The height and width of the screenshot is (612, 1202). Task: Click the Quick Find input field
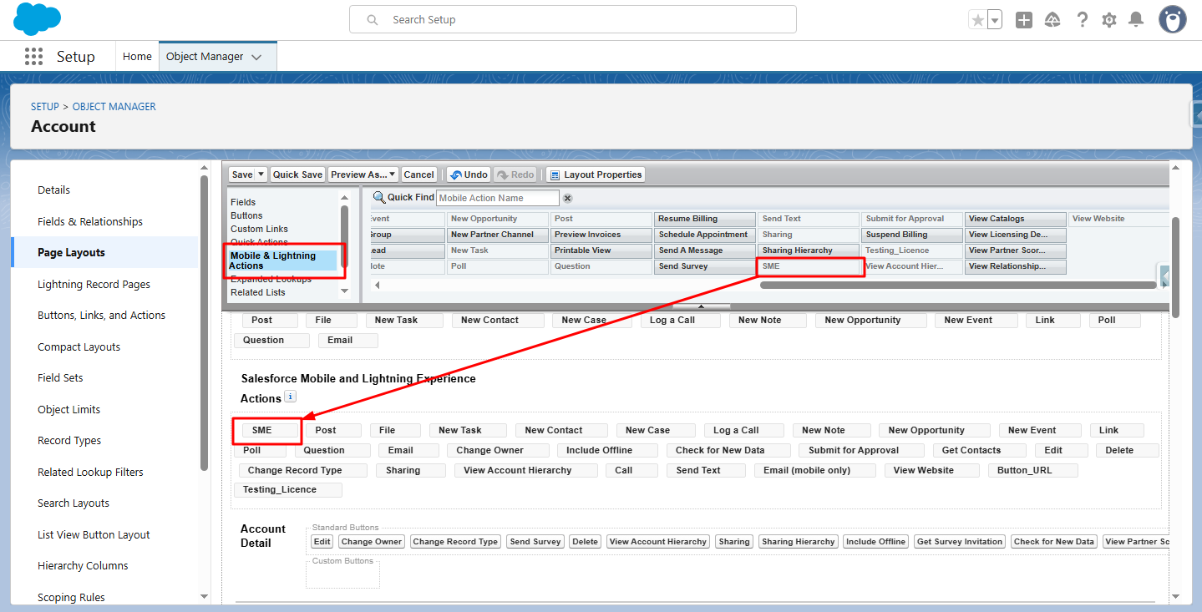coord(498,198)
